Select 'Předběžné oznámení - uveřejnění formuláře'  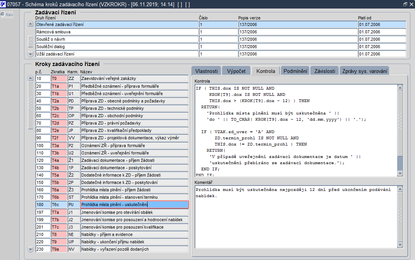tap(134, 94)
